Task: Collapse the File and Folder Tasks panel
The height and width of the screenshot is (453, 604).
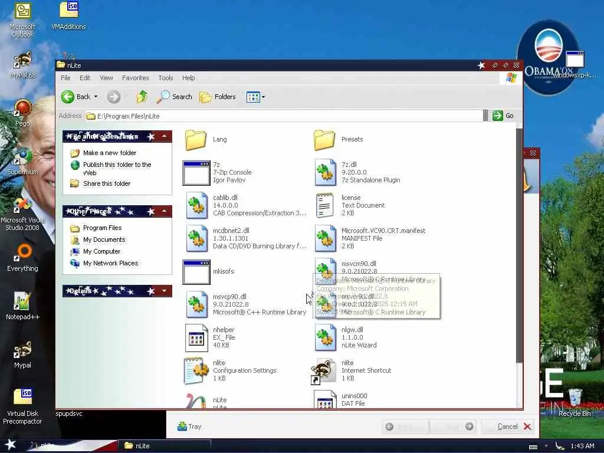Action: [x=165, y=136]
